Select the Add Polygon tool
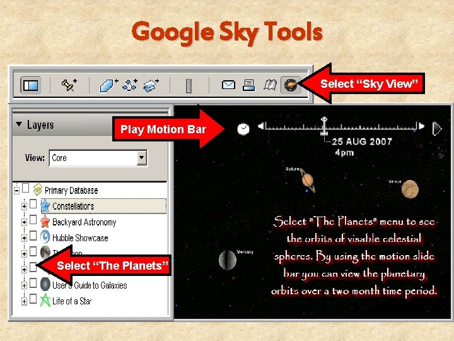Viewport: 454px width, 341px height. pyautogui.click(x=108, y=85)
